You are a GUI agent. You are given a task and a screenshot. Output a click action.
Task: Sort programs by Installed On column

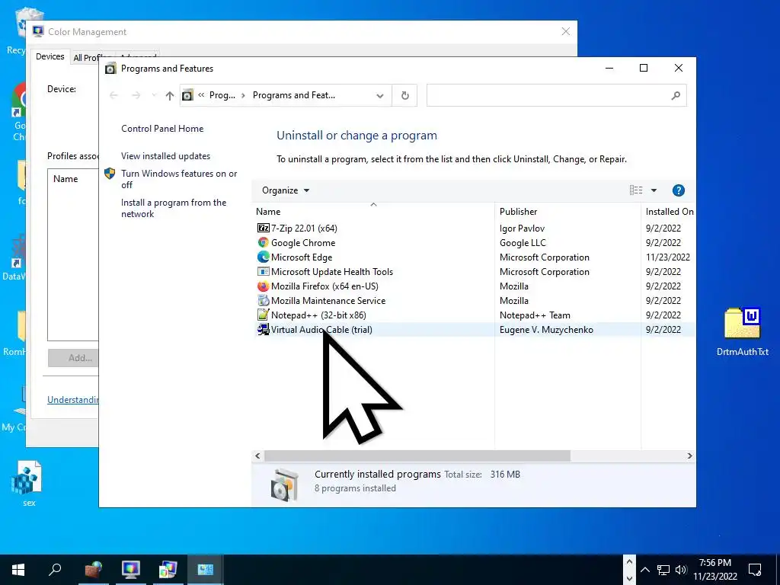pyautogui.click(x=669, y=212)
